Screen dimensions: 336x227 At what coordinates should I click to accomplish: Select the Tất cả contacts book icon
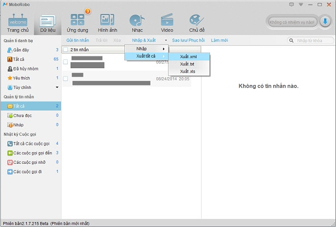(10, 59)
